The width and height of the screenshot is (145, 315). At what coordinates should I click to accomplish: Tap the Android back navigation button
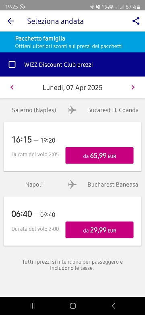(x=114, y=306)
